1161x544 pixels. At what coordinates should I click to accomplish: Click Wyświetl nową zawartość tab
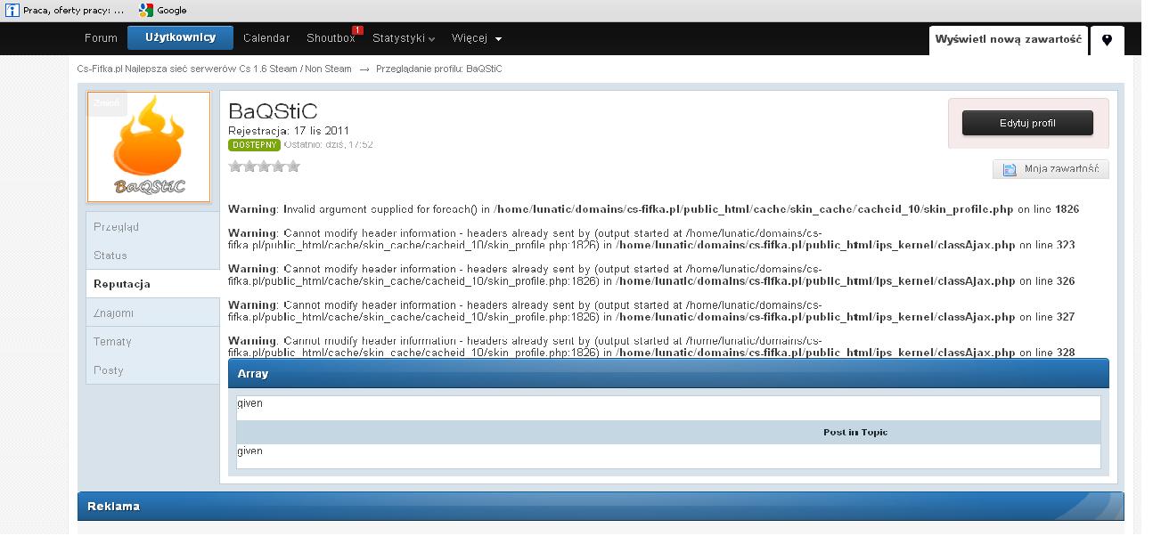[1008, 39]
